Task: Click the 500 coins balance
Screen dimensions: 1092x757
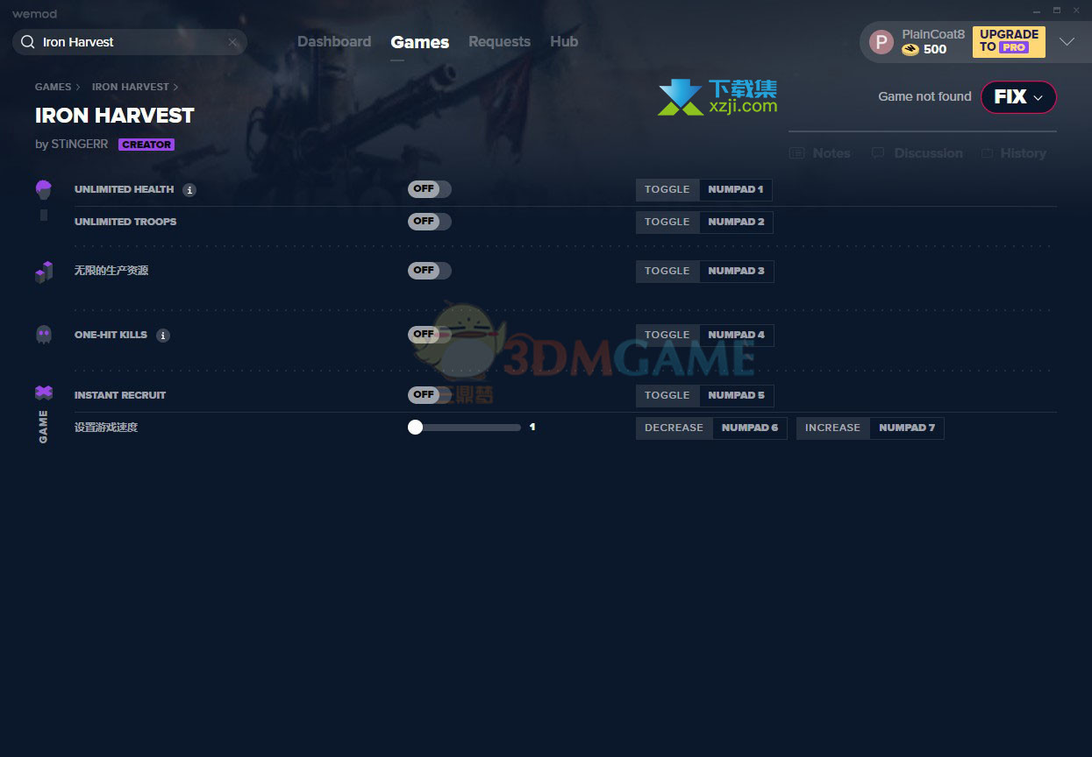Action: [x=935, y=50]
